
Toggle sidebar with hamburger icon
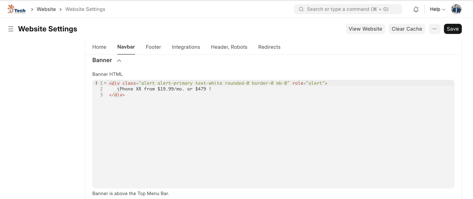click(11, 29)
